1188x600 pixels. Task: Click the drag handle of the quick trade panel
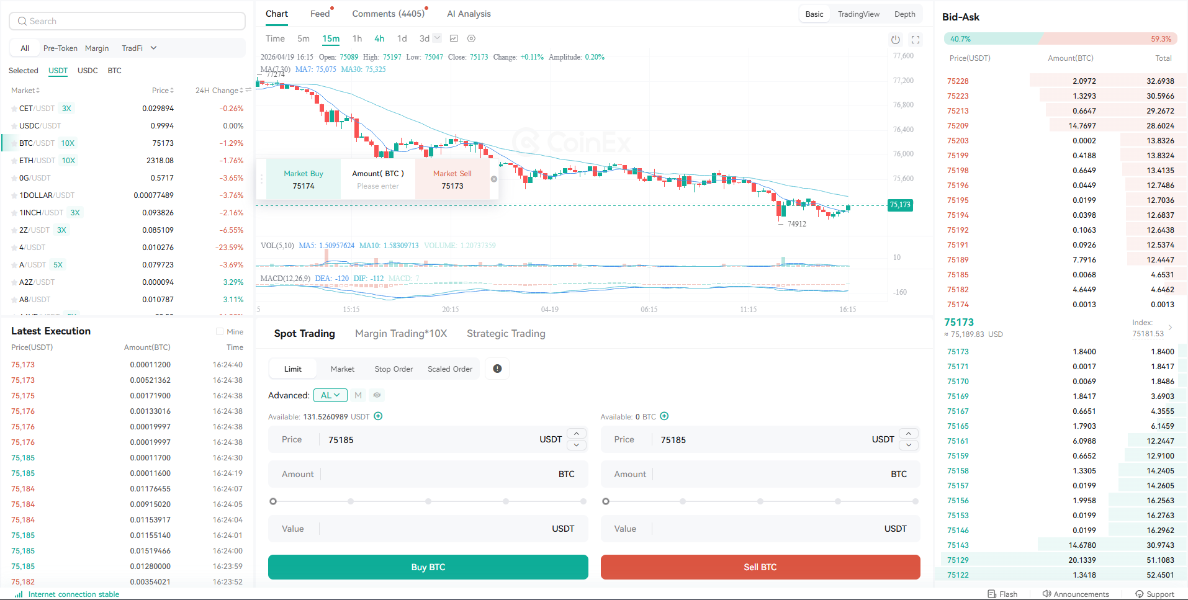click(261, 179)
